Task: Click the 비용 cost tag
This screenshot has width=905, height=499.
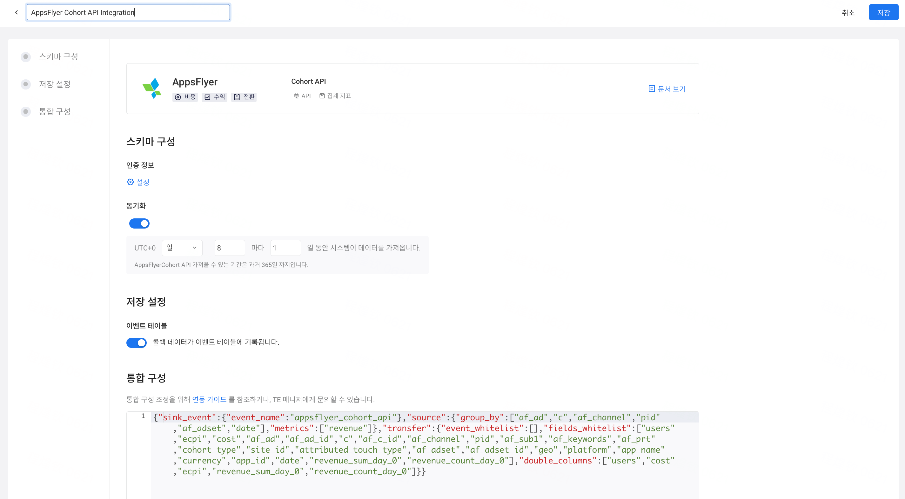Action: point(185,97)
